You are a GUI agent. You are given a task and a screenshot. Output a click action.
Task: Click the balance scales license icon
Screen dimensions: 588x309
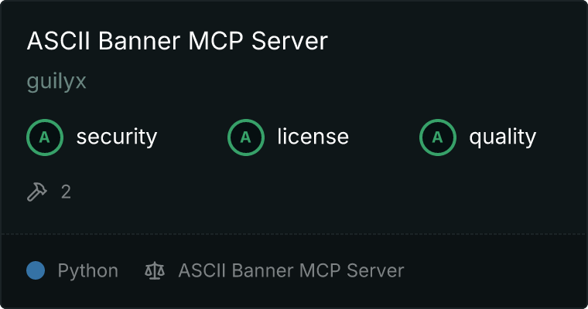point(155,270)
